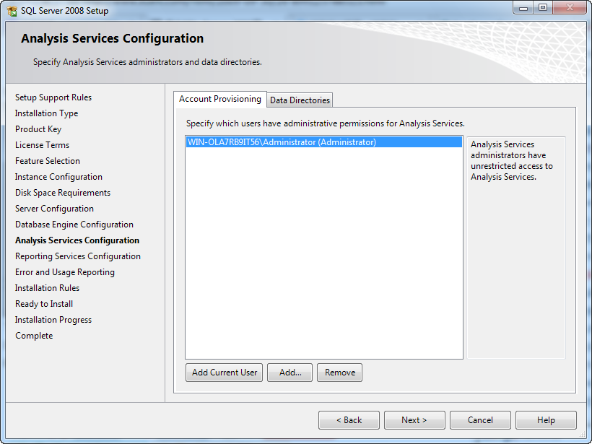Open the Product Key page
The width and height of the screenshot is (592, 444).
38,129
